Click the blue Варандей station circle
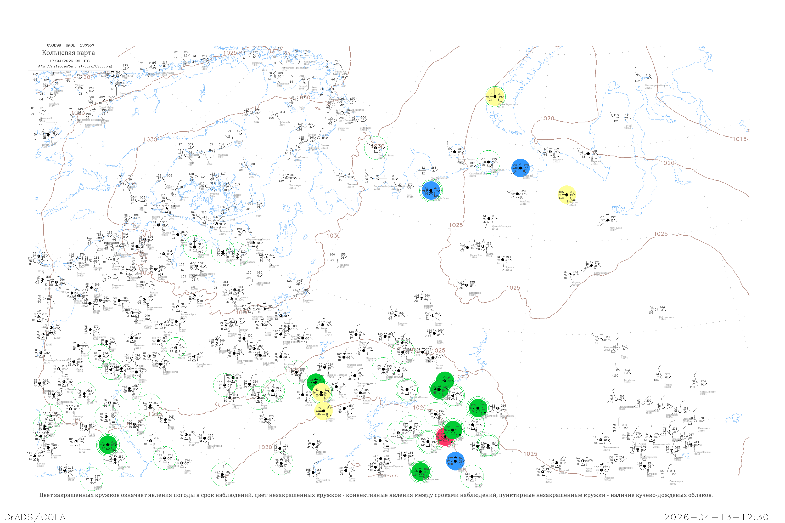The height and width of the screenshot is (523, 785). click(520, 168)
